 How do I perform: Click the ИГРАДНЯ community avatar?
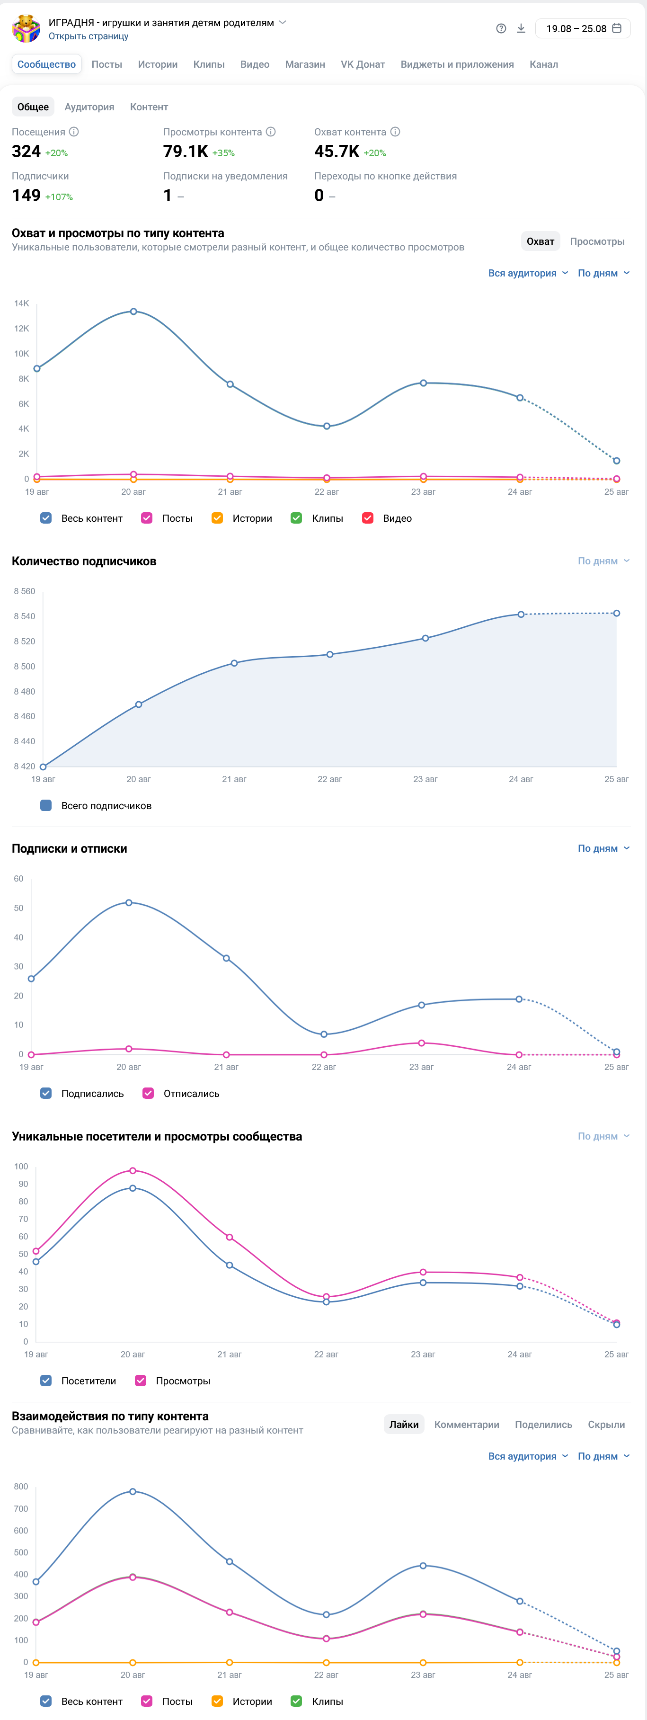(26, 28)
